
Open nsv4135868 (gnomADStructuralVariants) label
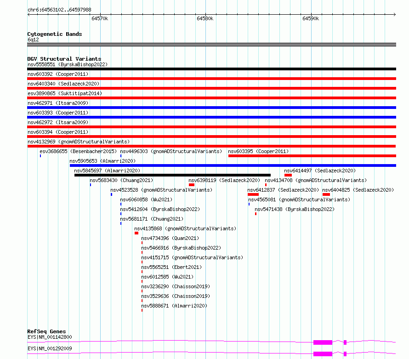coord(185,228)
